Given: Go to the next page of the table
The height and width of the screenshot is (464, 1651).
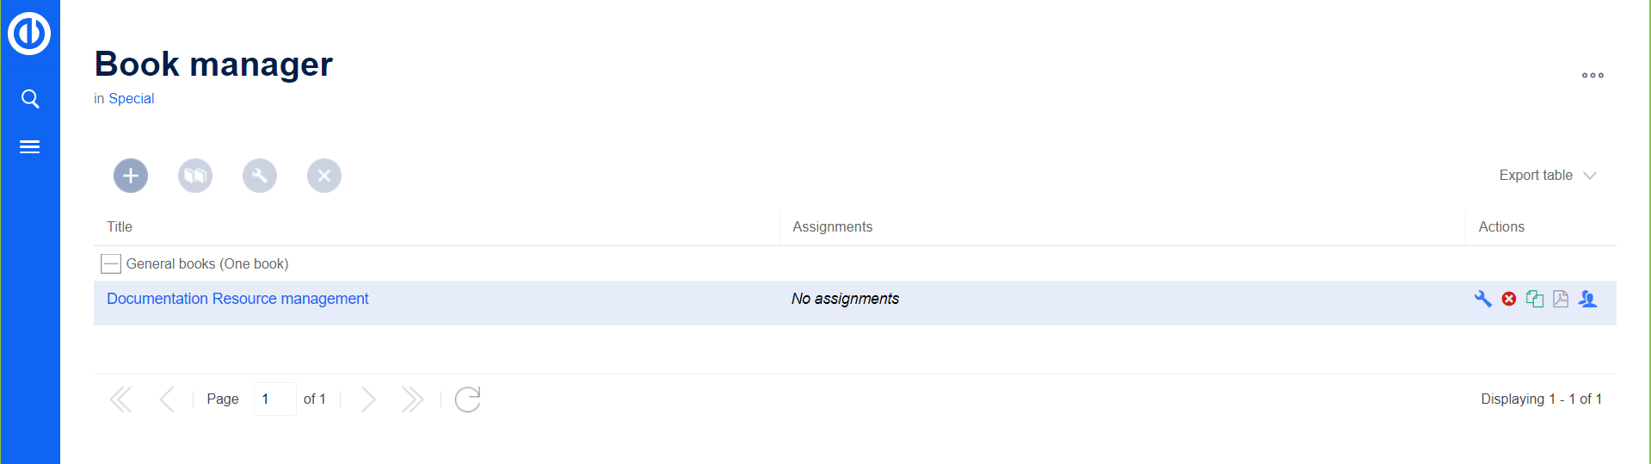Looking at the screenshot, I should tap(368, 399).
